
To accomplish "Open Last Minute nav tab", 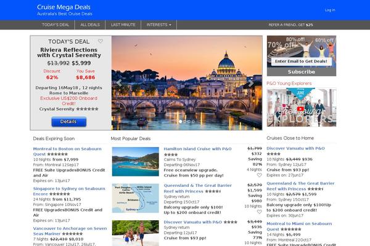I will (123, 25).
